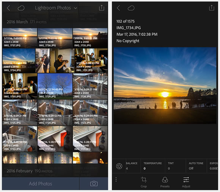
Task: Share the photo from the edit view header
Action: click(x=211, y=8)
